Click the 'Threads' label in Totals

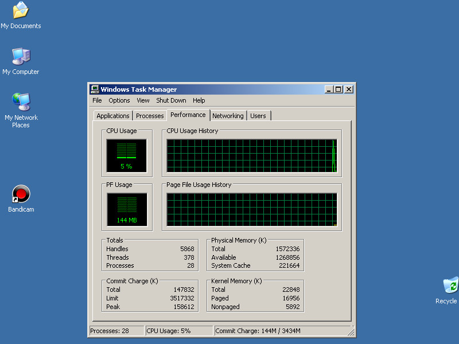click(x=118, y=257)
